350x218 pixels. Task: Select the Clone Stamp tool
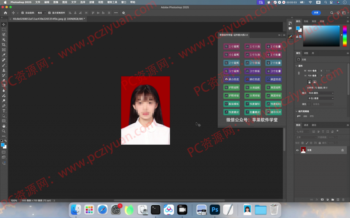4,70
